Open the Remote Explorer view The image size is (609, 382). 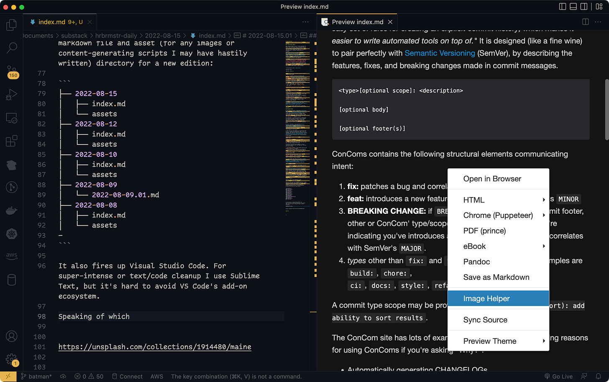(12, 118)
